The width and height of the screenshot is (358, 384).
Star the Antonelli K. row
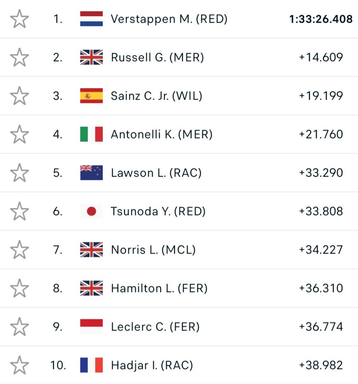pyautogui.click(x=19, y=134)
